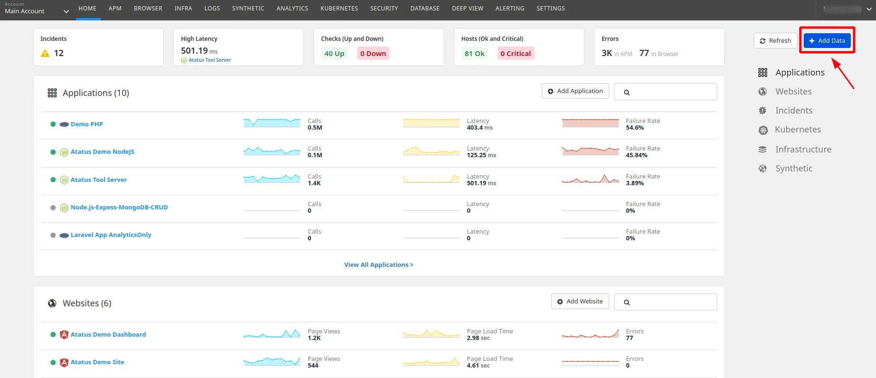Click the Incidents warning triangle icon
Screen dimensions: 876x378
[x=45, y=53]
